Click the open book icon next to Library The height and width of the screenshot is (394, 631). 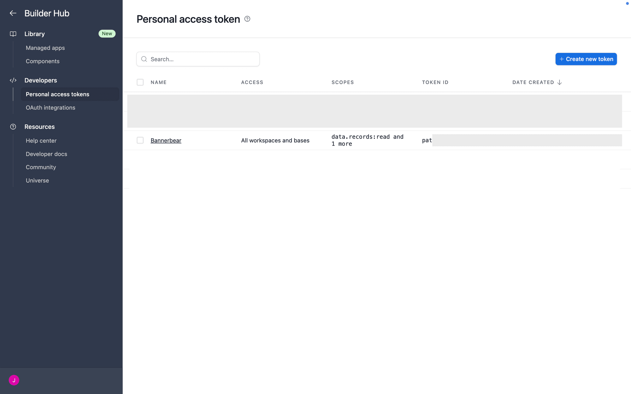click(13, 34)
